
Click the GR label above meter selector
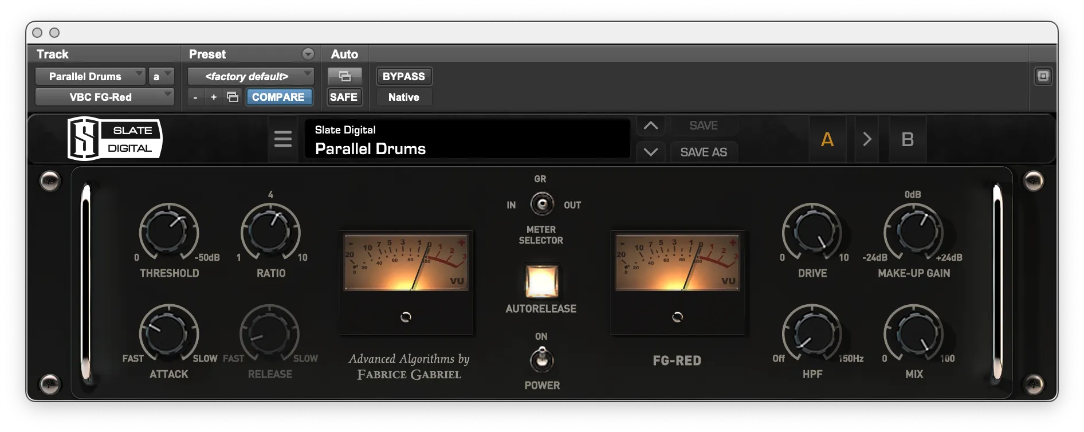point(540,179)
